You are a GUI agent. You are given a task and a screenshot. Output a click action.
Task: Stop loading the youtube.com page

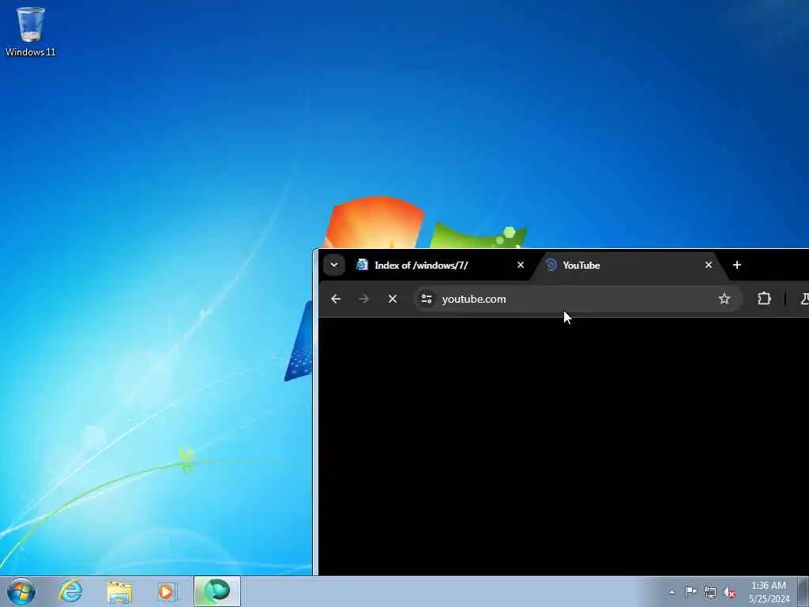tap(393, 299)
